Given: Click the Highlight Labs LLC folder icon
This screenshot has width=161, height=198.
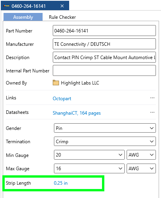Looking at the screenshot, I should tap(56, 83).
